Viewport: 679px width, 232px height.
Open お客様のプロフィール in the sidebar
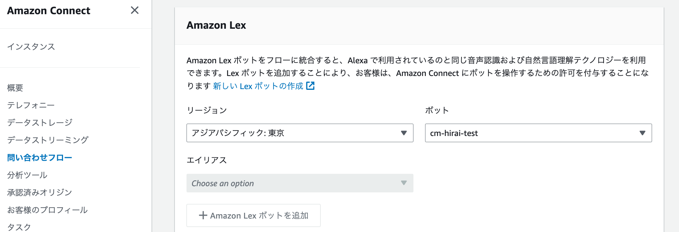coord(47,210)
